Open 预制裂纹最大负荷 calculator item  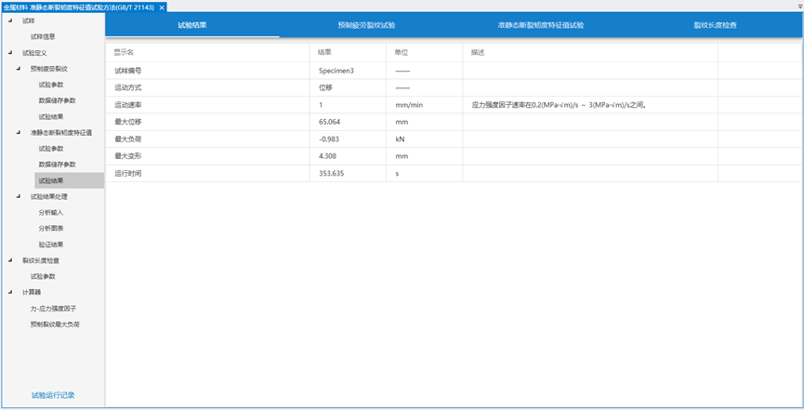tap(55, 324)
